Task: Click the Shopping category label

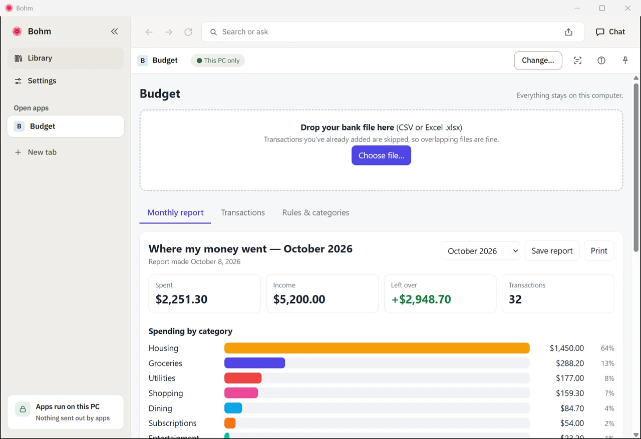Action: coord(166,393)
